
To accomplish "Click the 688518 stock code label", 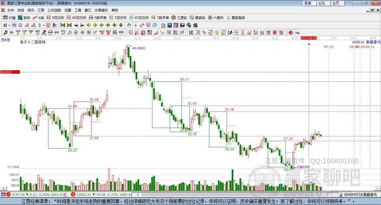I will pos(358,42).
